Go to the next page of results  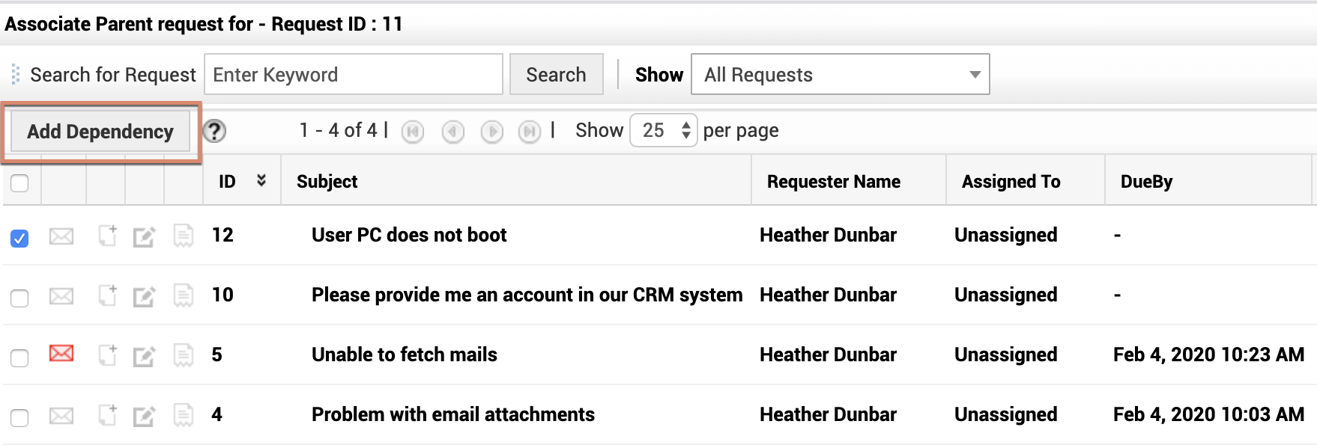[491, 132]
